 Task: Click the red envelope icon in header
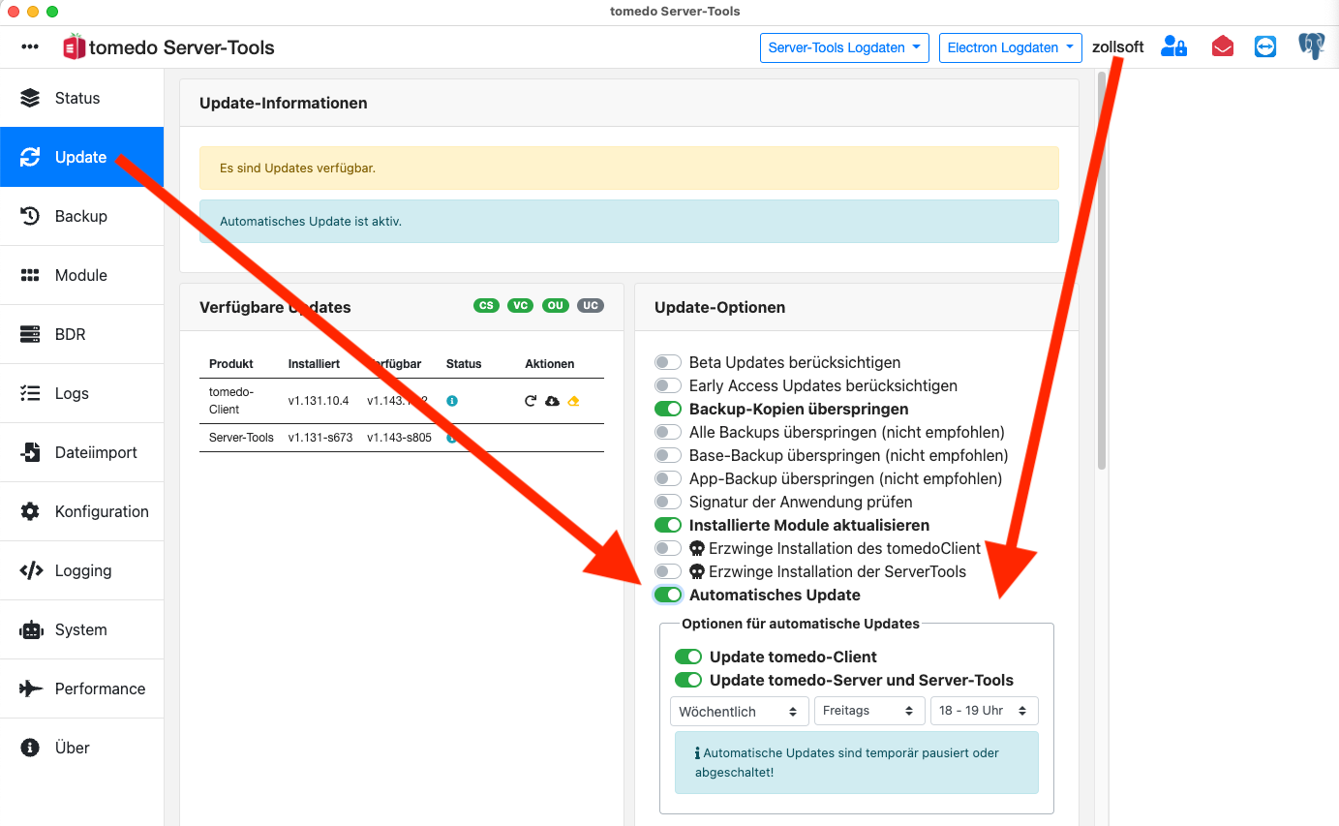[1222, 46]
